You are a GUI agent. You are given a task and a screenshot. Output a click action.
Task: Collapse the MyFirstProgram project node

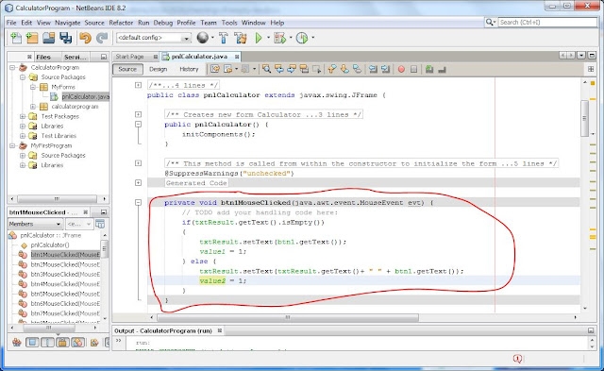pos(12,145)
